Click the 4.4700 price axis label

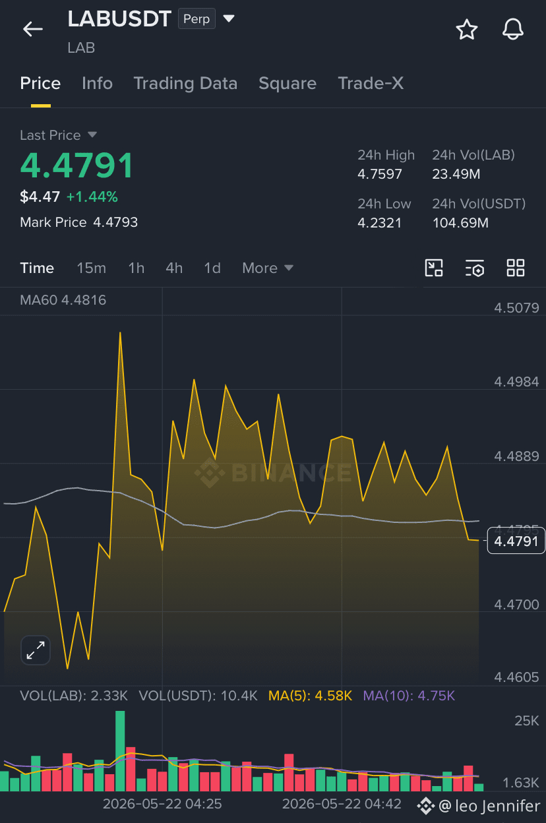516,604
